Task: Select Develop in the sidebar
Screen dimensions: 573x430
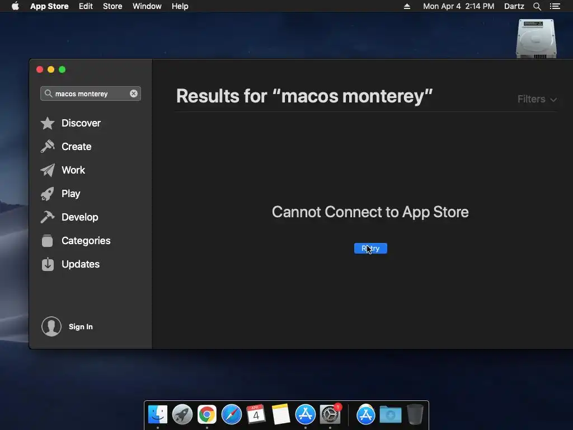Action: (x=79, y=217)
